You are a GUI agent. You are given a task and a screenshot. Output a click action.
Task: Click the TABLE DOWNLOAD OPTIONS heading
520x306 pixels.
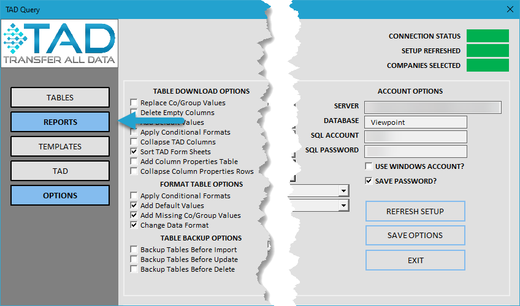click(201, 91)
